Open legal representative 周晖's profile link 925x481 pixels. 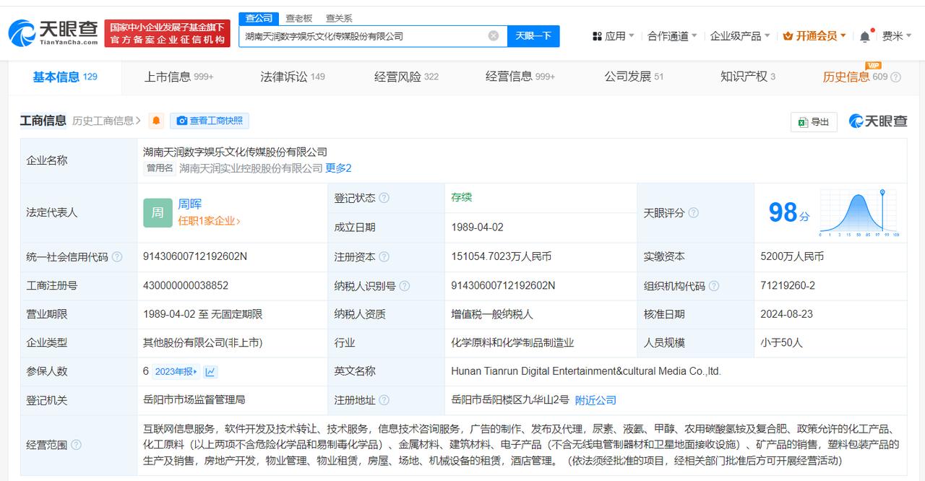coord(190,204)
